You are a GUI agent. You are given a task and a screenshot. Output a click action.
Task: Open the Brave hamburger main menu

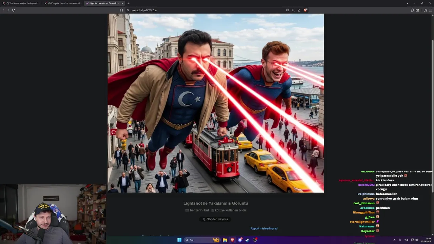coord(431,10)
